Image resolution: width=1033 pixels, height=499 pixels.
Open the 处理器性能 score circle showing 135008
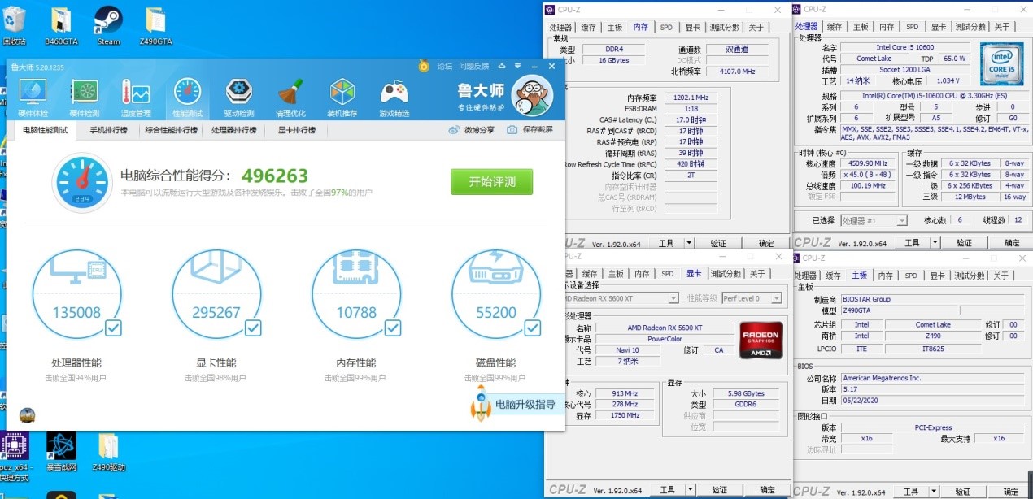(x=76, y=294)
